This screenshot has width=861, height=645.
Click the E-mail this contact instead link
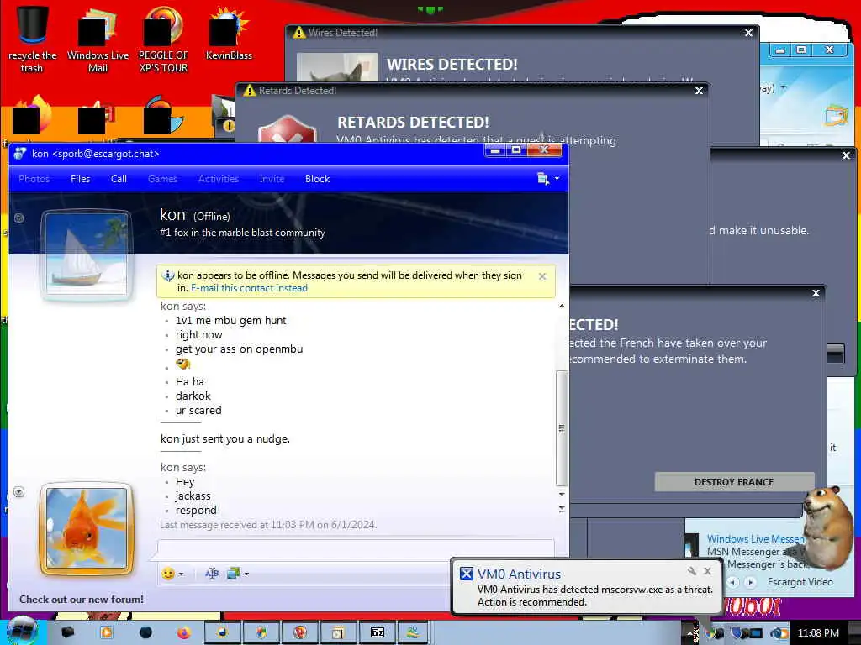coord(249,289)
